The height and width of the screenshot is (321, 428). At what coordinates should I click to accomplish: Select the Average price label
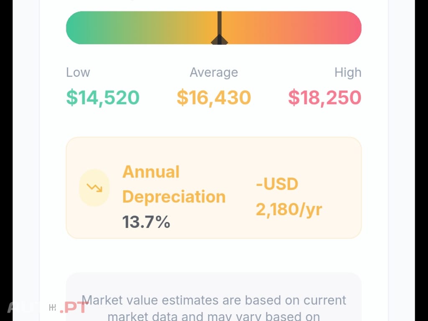tap(214, 72)
